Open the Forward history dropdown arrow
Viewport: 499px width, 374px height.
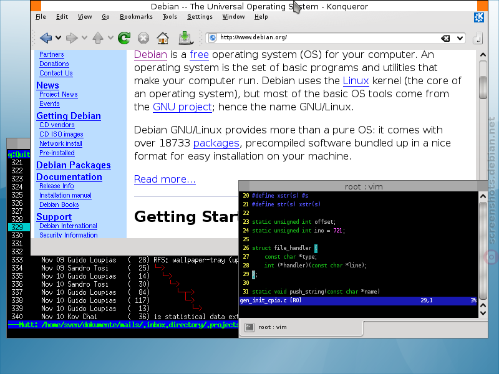pyautogui.click(x=84, y=38)
